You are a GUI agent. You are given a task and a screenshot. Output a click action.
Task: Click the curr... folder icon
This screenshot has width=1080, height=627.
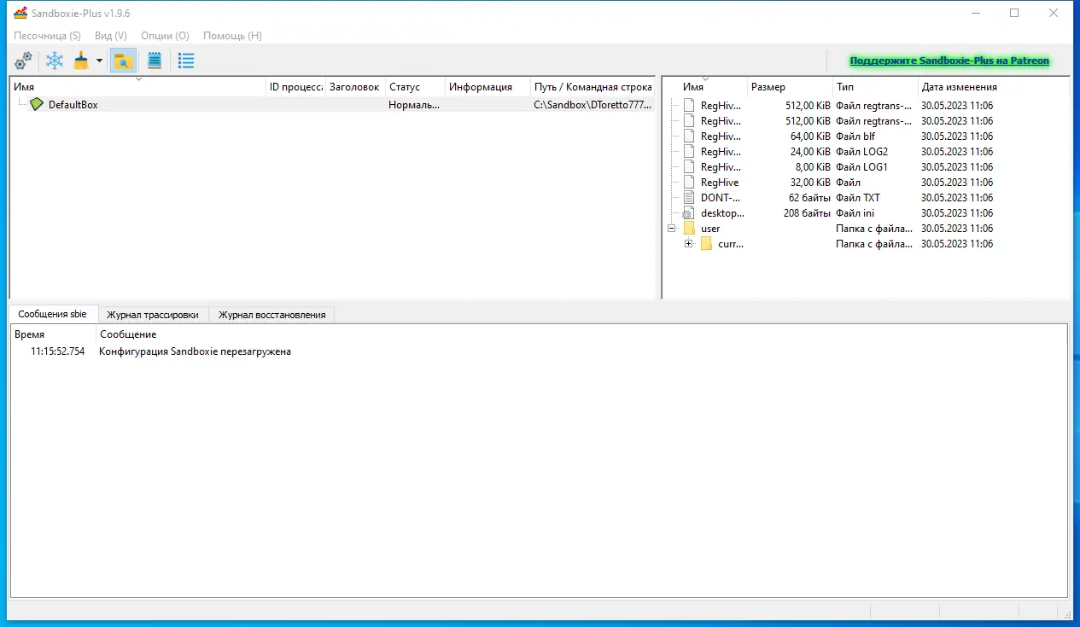[706, 244]
